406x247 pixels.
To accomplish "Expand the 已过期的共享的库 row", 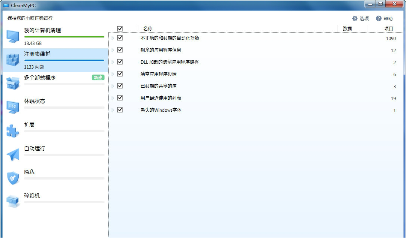I will pos(113,86).
